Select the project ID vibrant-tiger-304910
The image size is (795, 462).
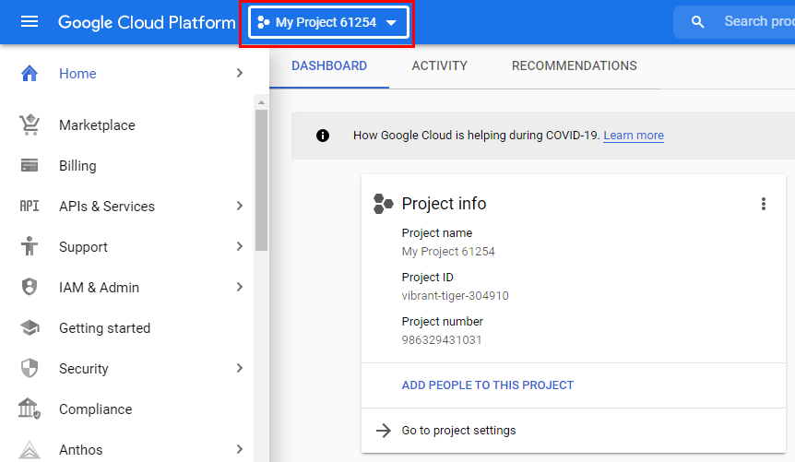[455, 296]
